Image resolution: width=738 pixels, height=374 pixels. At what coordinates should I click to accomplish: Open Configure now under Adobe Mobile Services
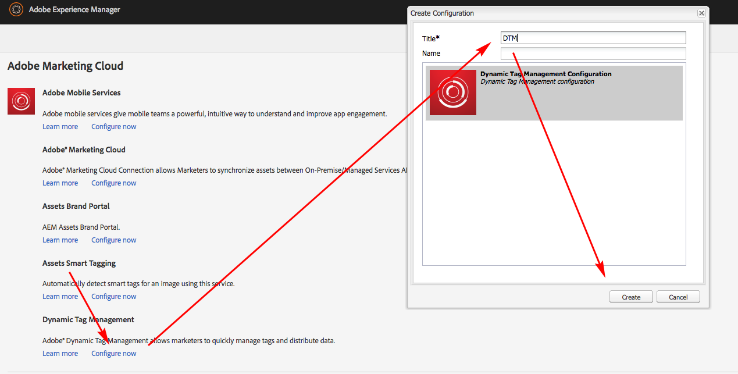[114, 127]
